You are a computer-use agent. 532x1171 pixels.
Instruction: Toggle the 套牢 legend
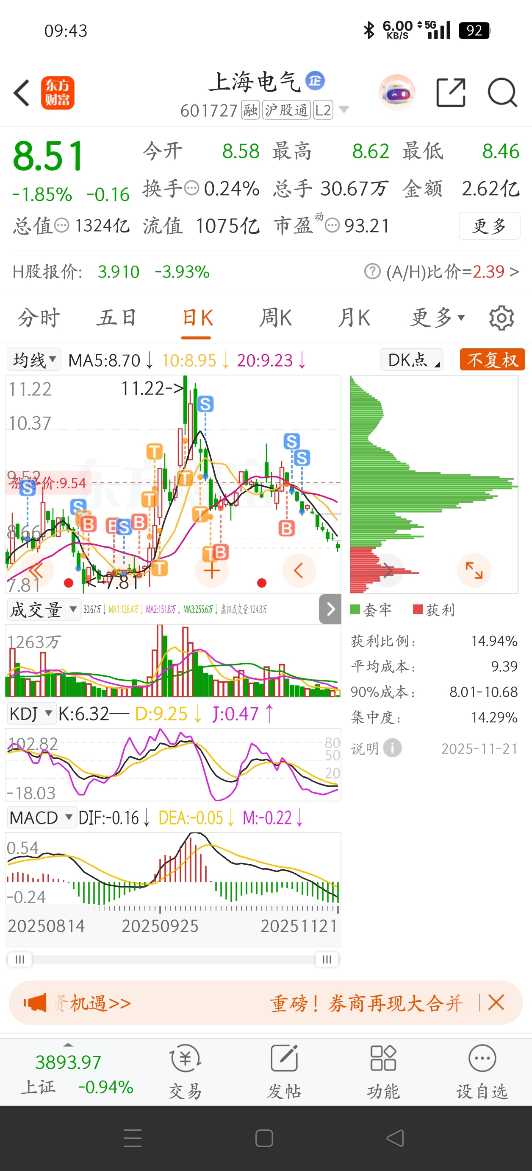point(371,610)
